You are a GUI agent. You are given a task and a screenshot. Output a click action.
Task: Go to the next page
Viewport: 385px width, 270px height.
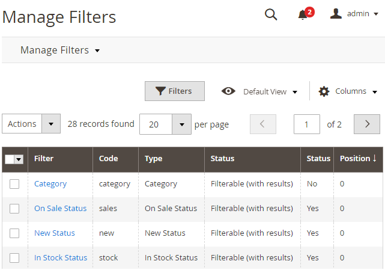[367, 124]
